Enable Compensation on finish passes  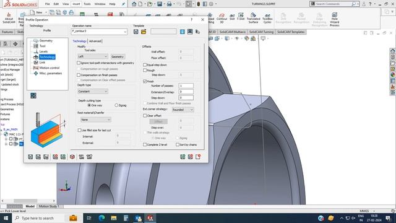tap(79, 75)
